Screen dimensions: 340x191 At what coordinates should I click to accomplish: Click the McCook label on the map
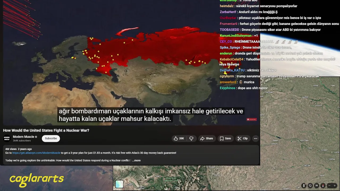pyautogui.click(x=308, y=166)
